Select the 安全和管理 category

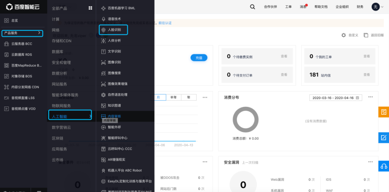click(61, 62)
